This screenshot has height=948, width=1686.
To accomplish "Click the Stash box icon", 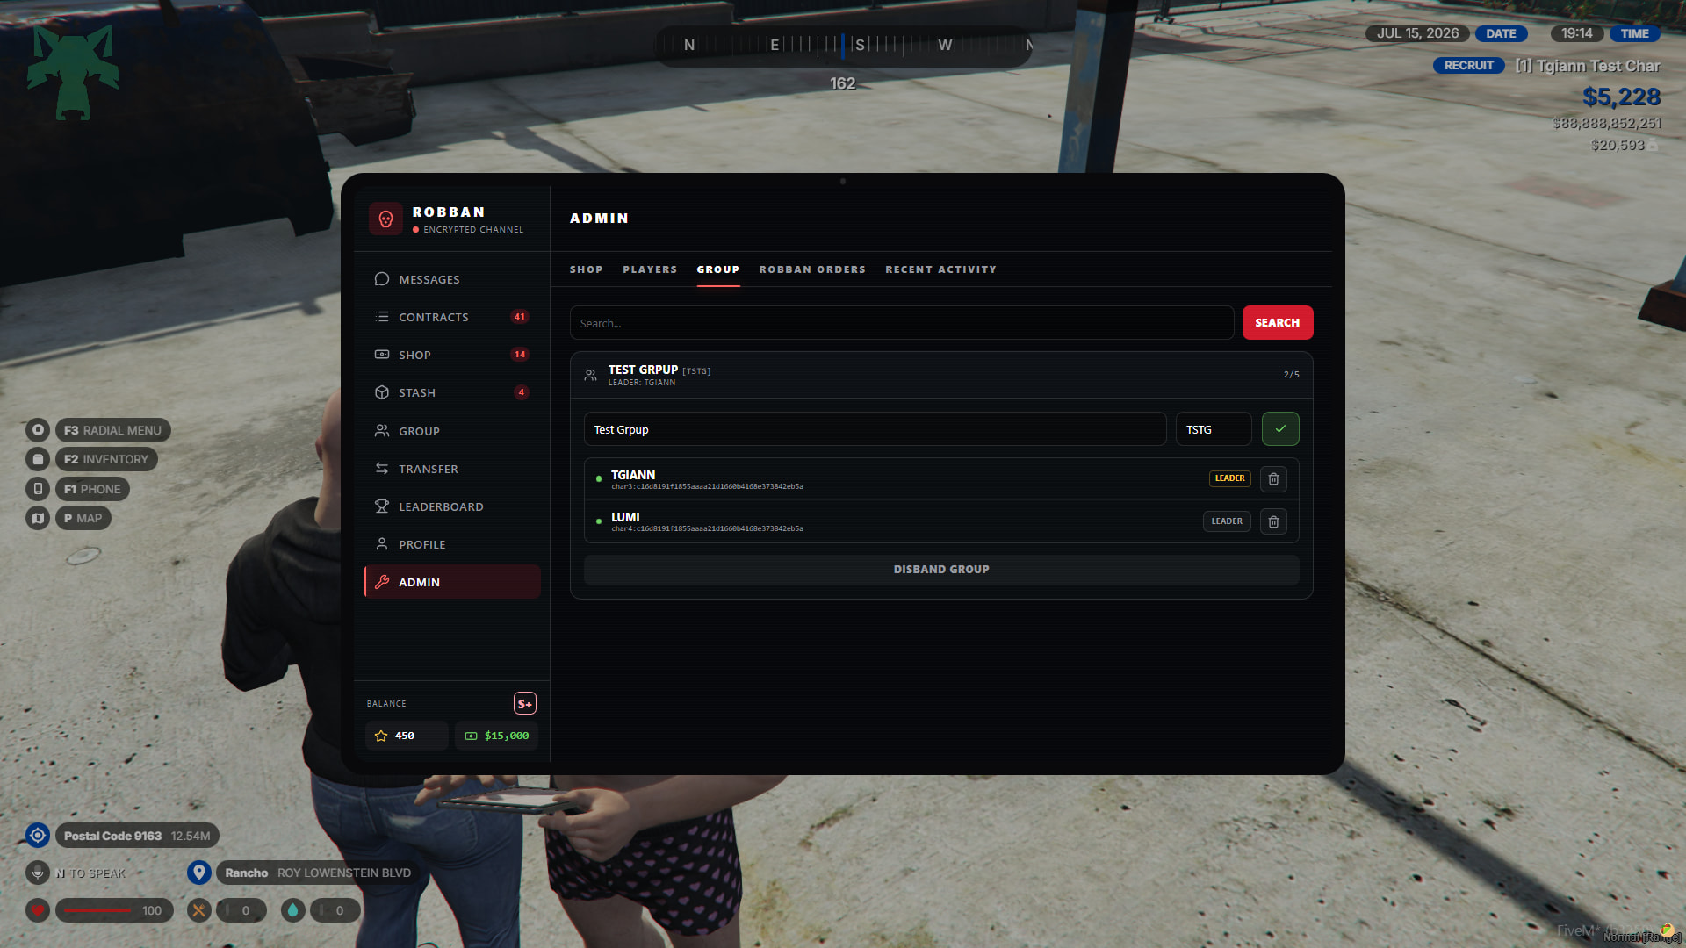I will (382, 392).
